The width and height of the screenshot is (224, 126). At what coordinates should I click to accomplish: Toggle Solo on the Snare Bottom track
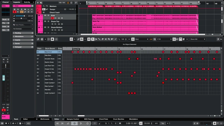pos(48,27)
